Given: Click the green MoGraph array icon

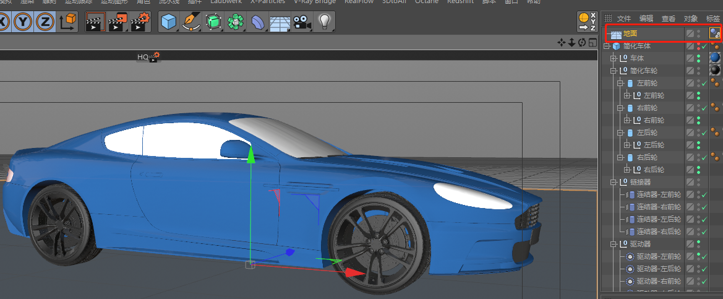Looking at the screenshot, I should [x=235, y=21].
